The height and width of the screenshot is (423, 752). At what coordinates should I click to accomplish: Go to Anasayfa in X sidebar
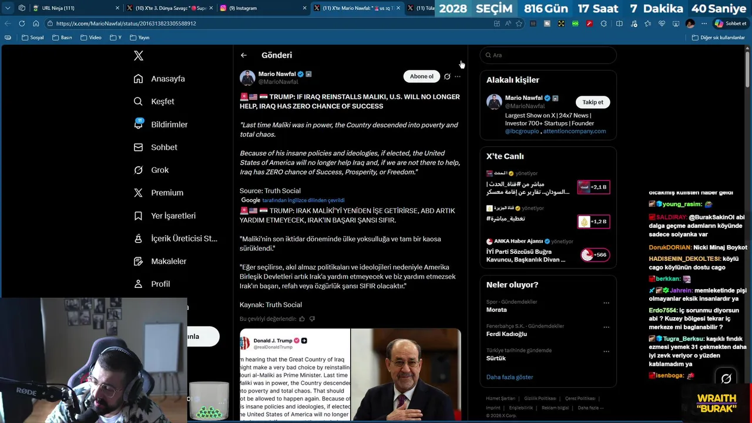coord(159,79)
